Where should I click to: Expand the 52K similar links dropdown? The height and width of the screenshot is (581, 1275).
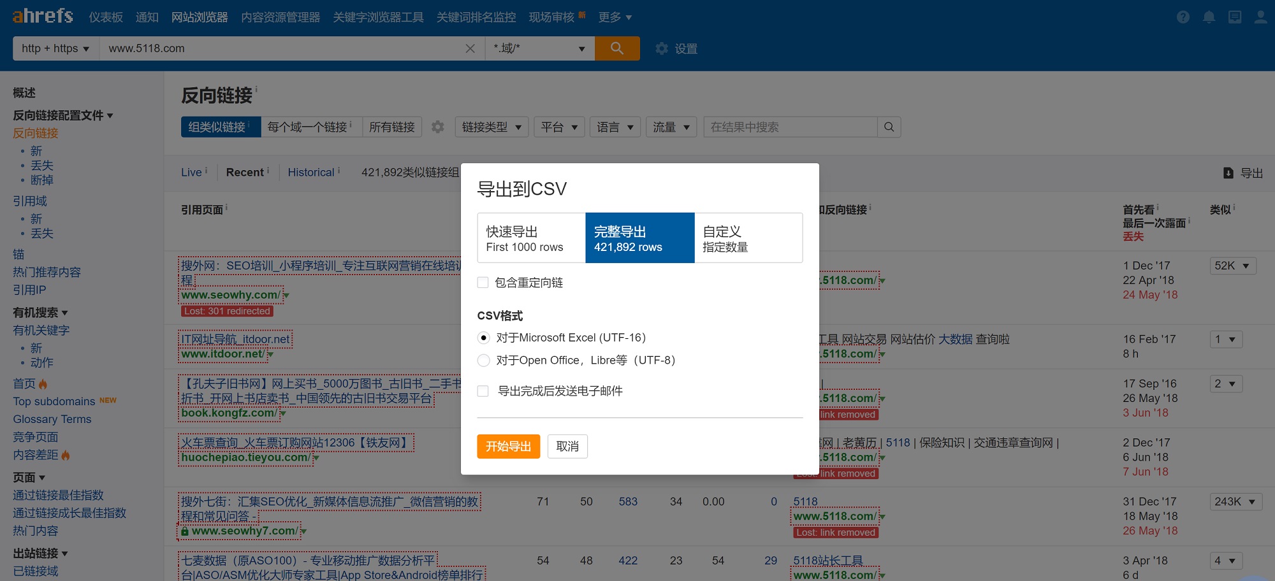(x=1233, y=266)
